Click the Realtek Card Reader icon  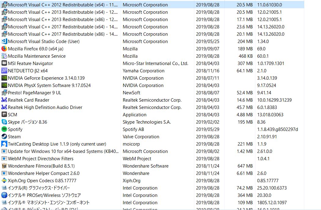point(4,100)
